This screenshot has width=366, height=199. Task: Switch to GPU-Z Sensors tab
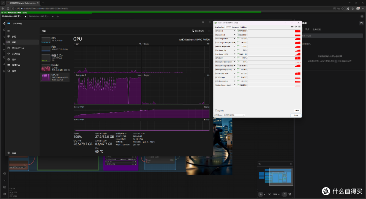click(228, 27)
